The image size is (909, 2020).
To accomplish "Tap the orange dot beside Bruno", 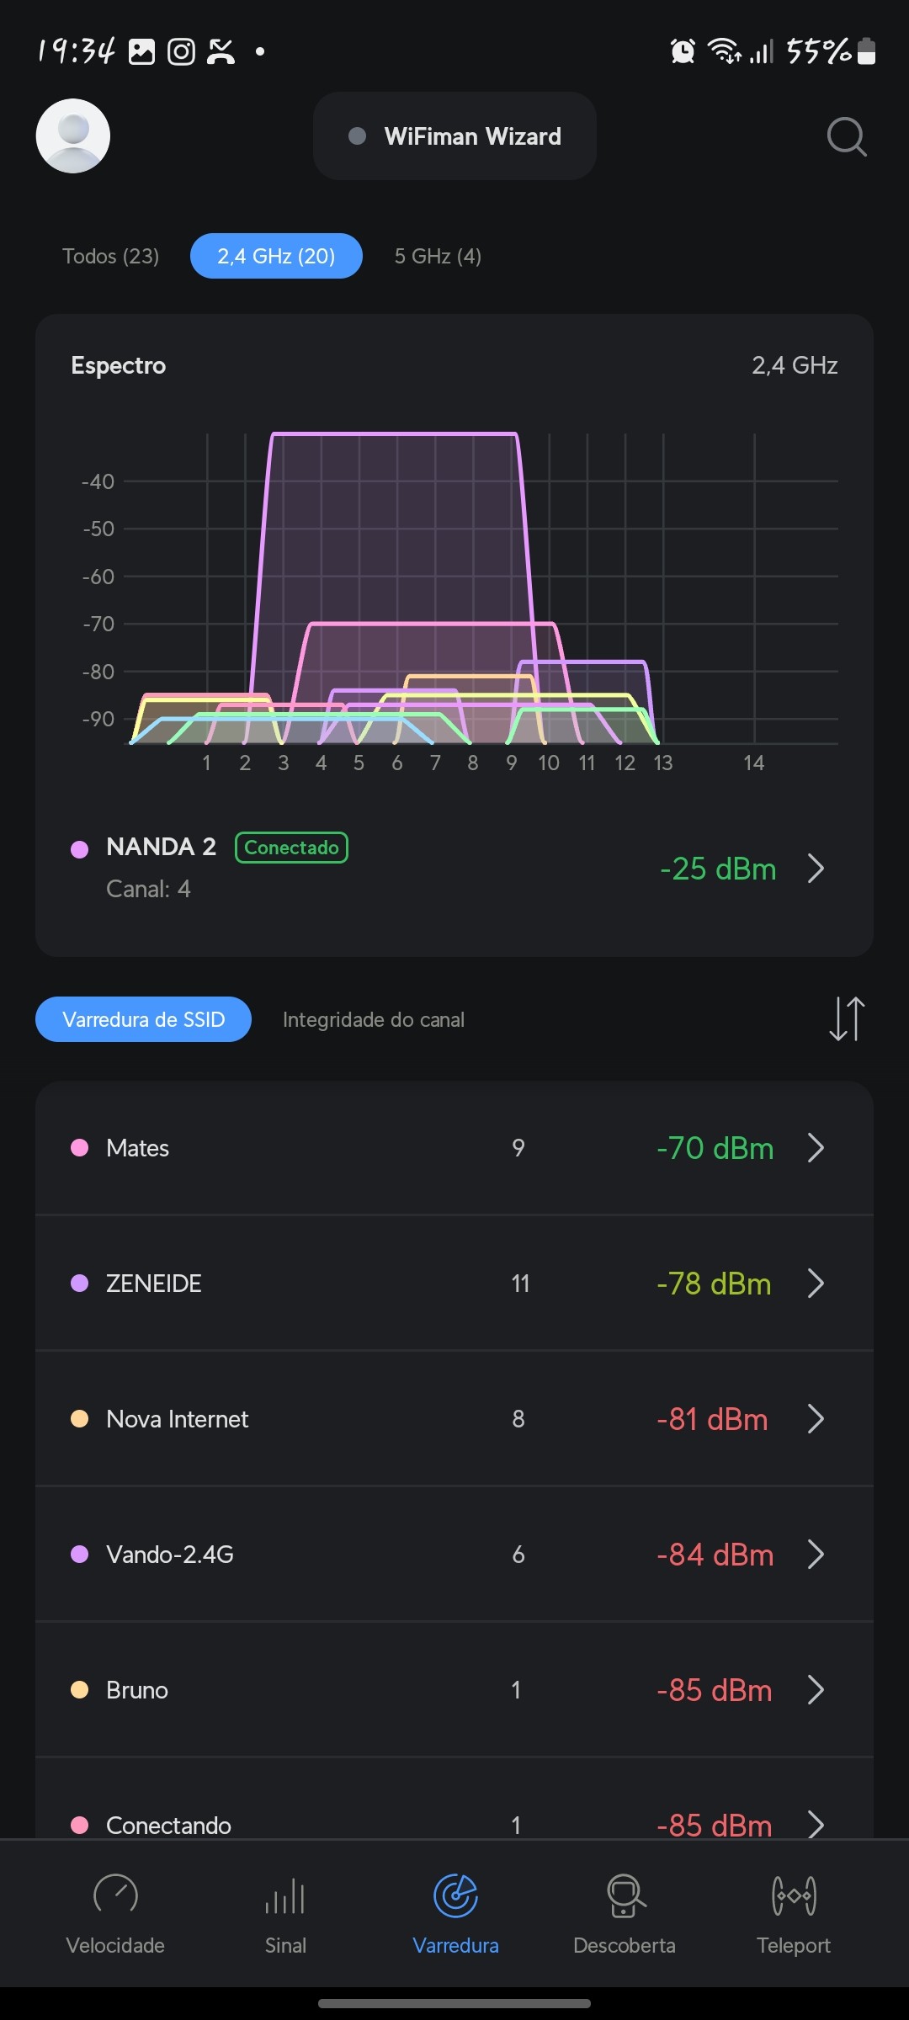I will pyautogui.click(x=80, y=1689).
